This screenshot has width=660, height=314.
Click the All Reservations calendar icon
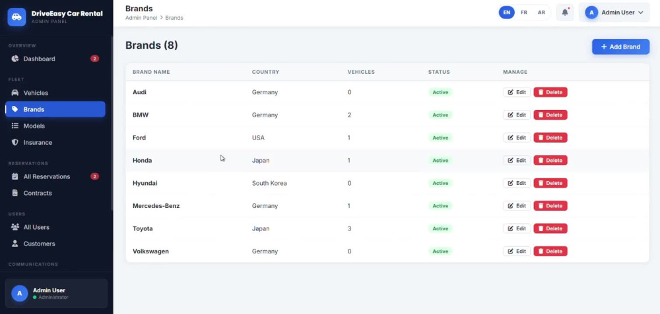point(15,176)
